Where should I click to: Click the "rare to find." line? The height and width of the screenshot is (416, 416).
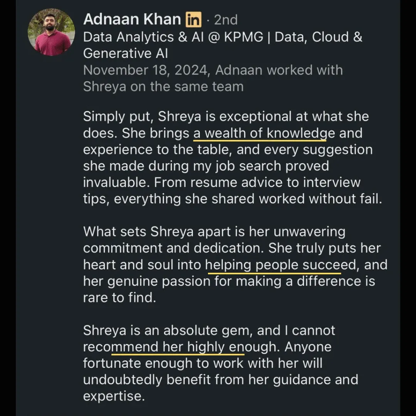point(120,298)
